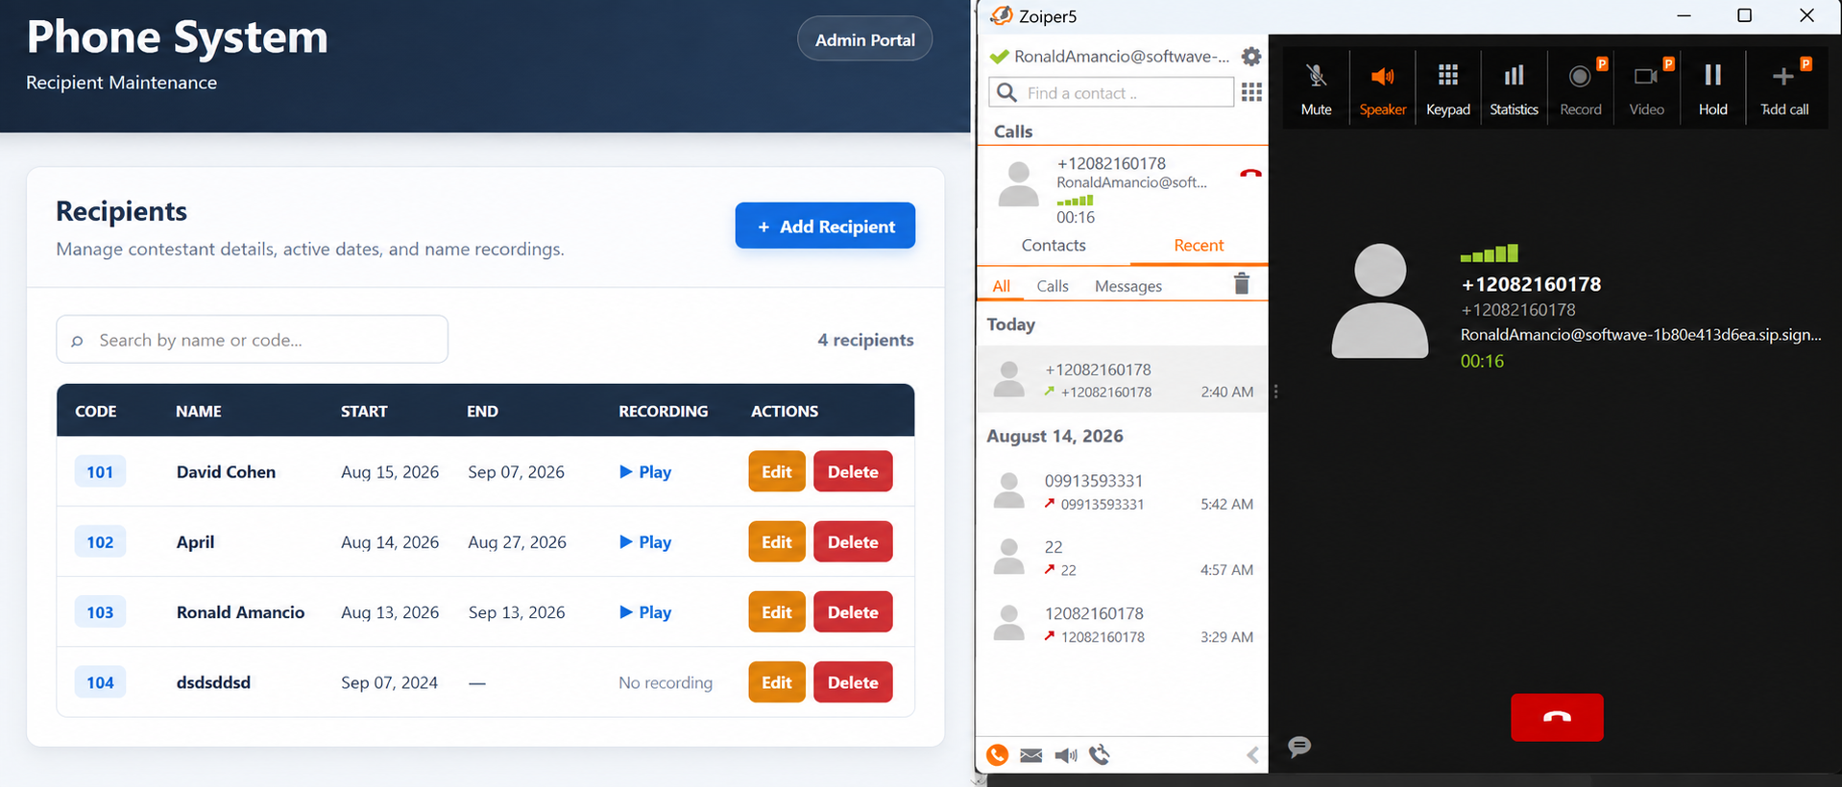Image resolution: width=1842 pixels, height=787 pixels.
Task: Click the Search by name or code field
Action: click(x=252, y=340)
